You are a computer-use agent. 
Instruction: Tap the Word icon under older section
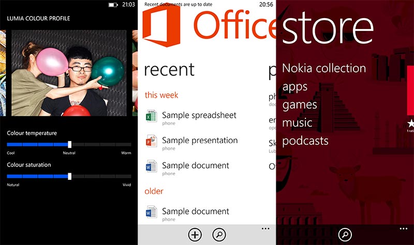(151, 212)
